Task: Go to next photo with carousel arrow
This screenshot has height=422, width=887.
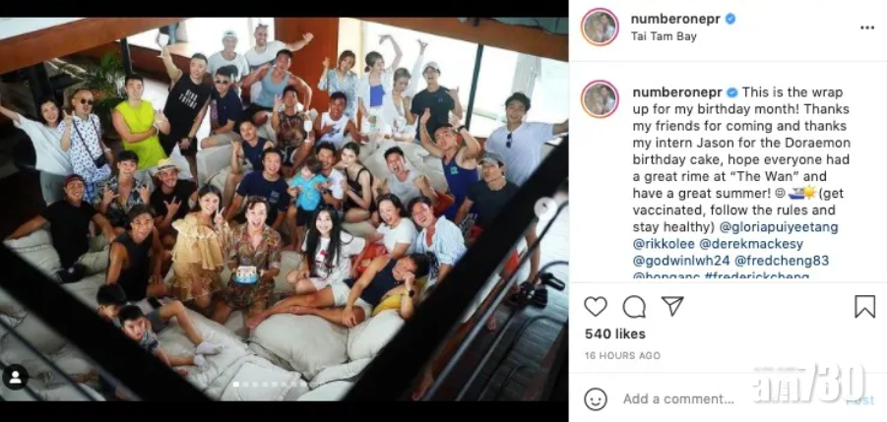Action: pyautogui.click(x=546, y=209)
